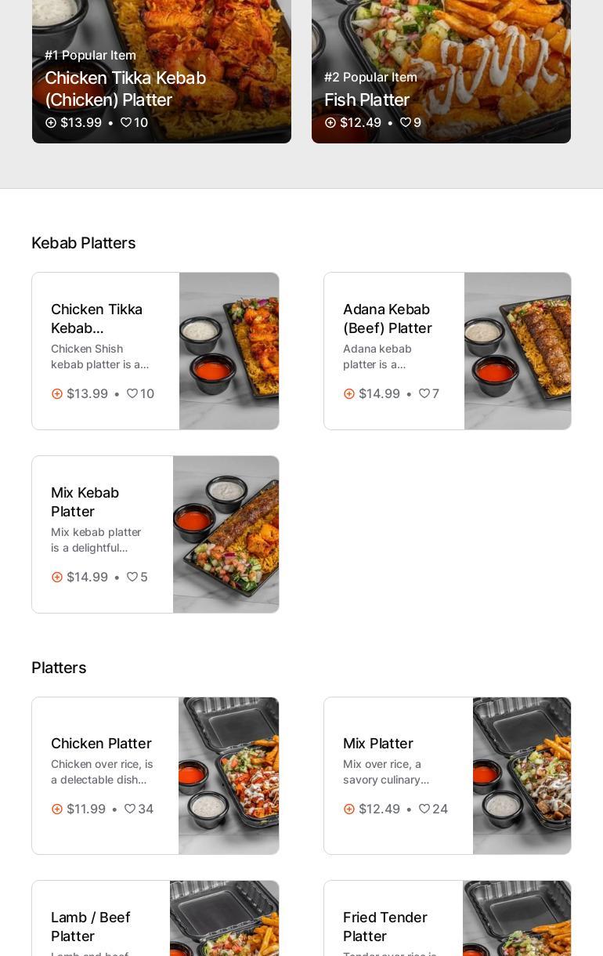View Mix Kebab Platter image
This screenshot has height=956, width=603.
(x=226, y=534)
